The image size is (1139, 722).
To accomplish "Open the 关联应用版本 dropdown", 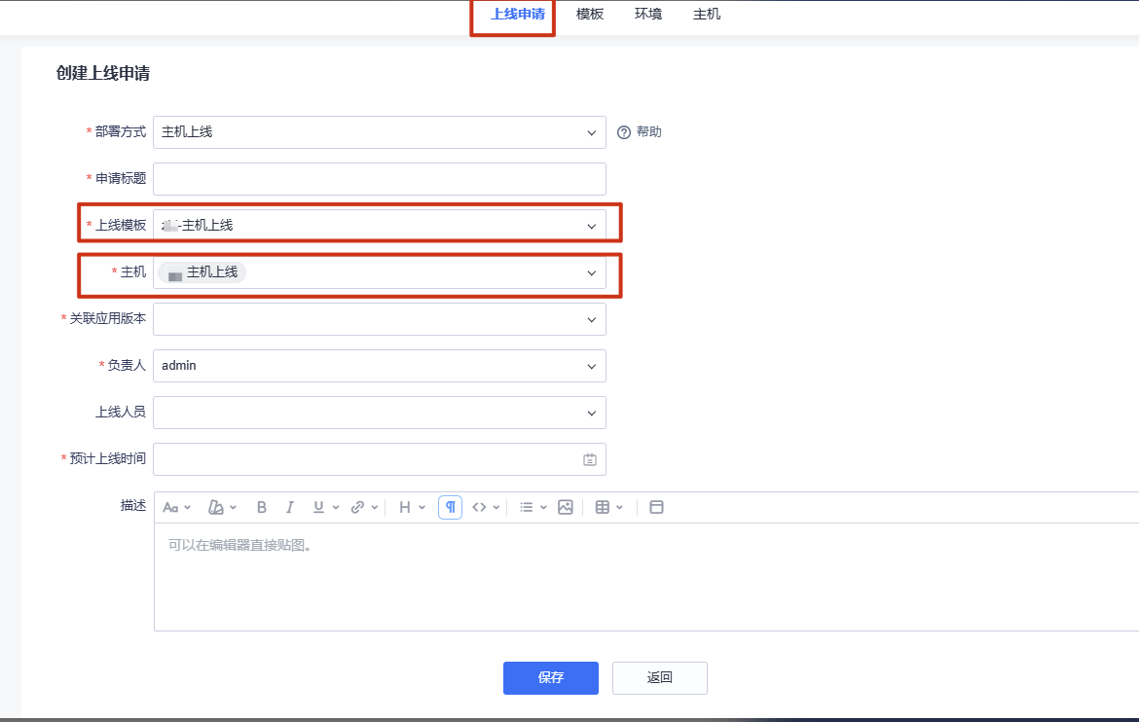I will coord(380,319).
